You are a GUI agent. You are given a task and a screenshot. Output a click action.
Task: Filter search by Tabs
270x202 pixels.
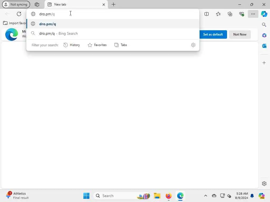click(120, 45)
